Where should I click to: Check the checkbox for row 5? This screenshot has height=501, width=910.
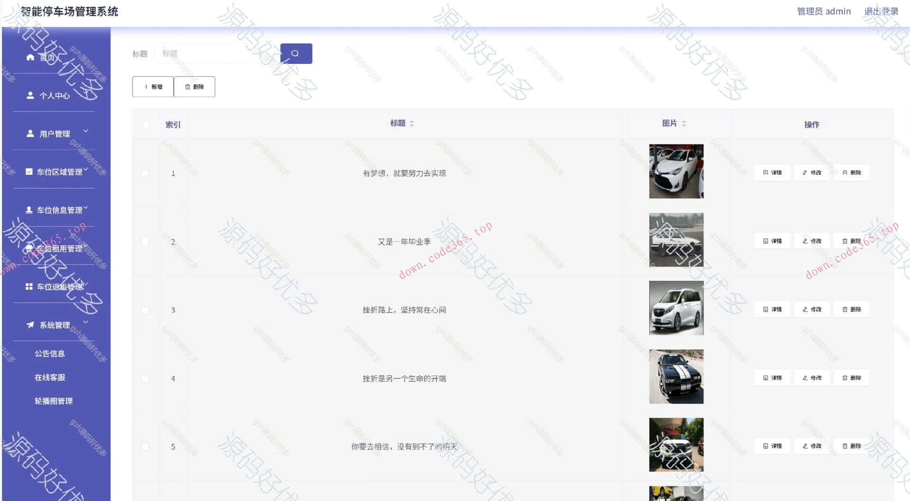(x=145, y=446)
